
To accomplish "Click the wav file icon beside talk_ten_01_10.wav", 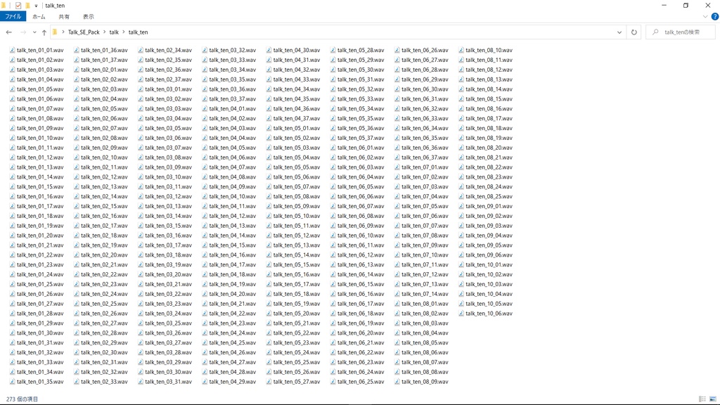I will click(x=13, y=139).
